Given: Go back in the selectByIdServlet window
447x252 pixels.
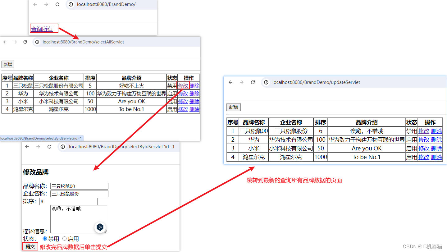Looking at the screenshot, I should coord(27,147).
